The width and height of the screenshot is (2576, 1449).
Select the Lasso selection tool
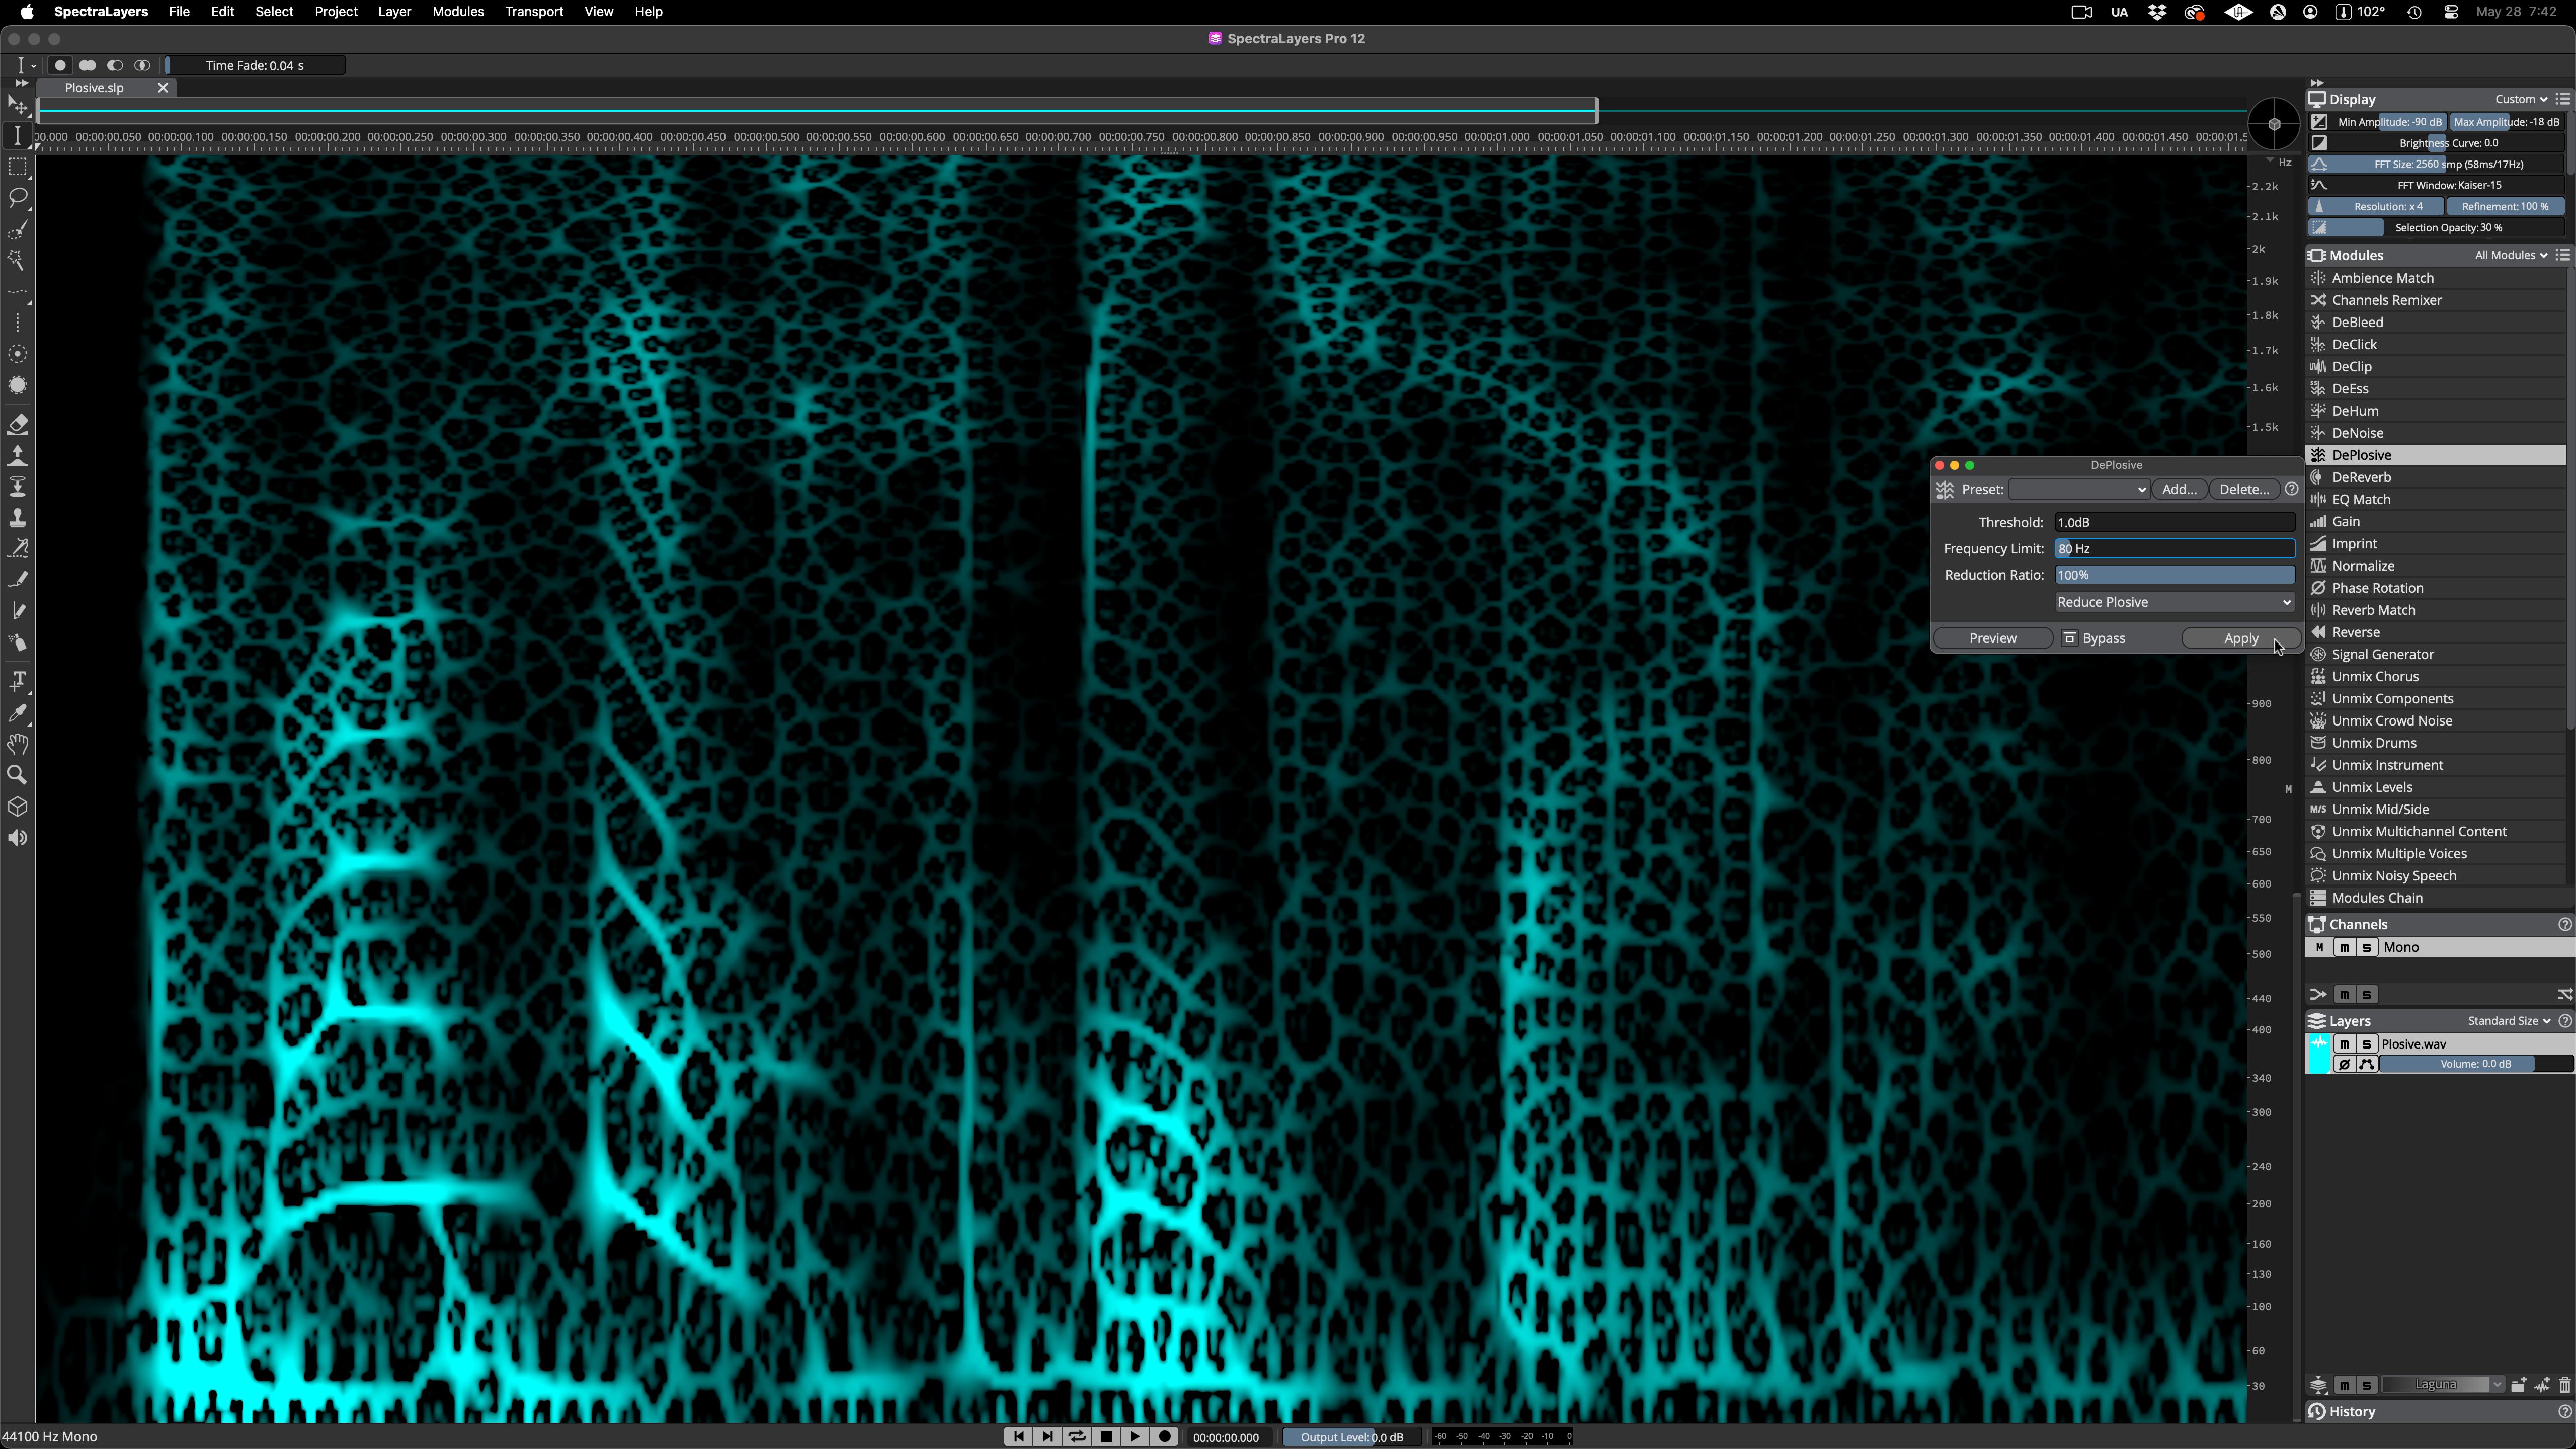[x=18, y=198]
